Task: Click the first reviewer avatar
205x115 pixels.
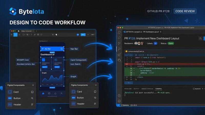Action: (x=136, y=43)
